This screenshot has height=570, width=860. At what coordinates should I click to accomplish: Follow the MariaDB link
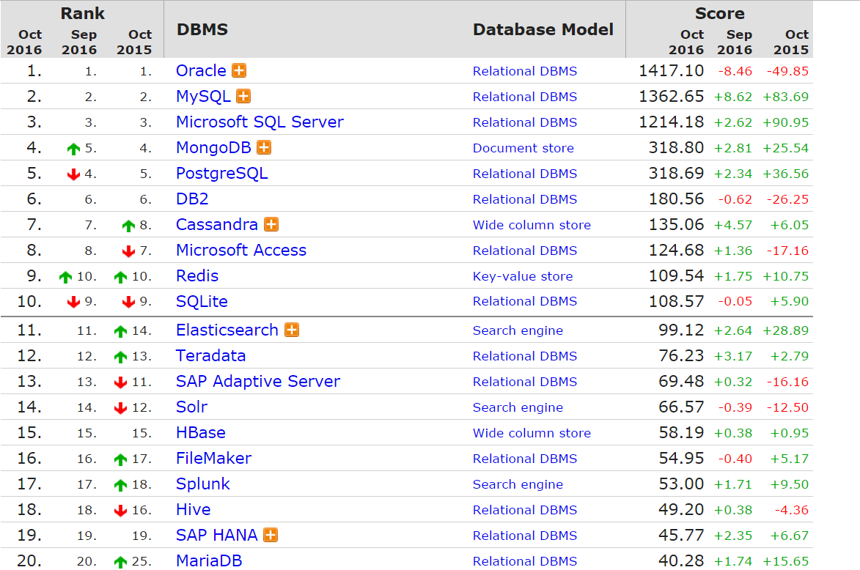coord(208,560)
